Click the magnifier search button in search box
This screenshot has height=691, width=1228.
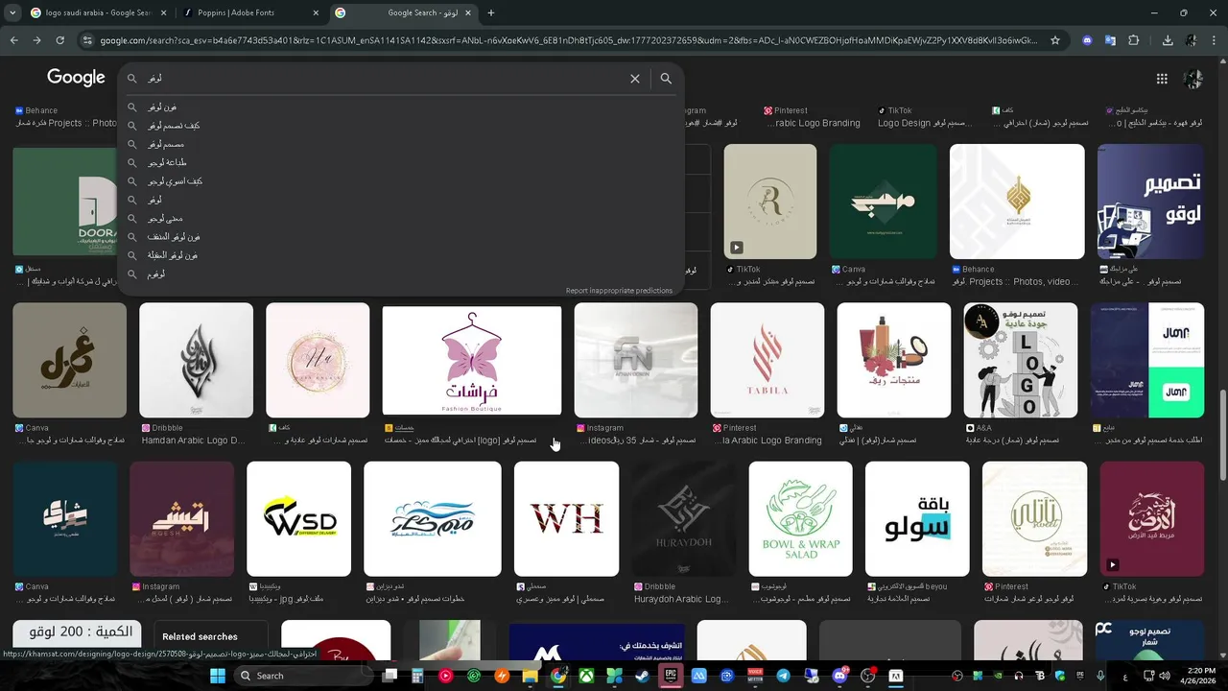(666, 79)
